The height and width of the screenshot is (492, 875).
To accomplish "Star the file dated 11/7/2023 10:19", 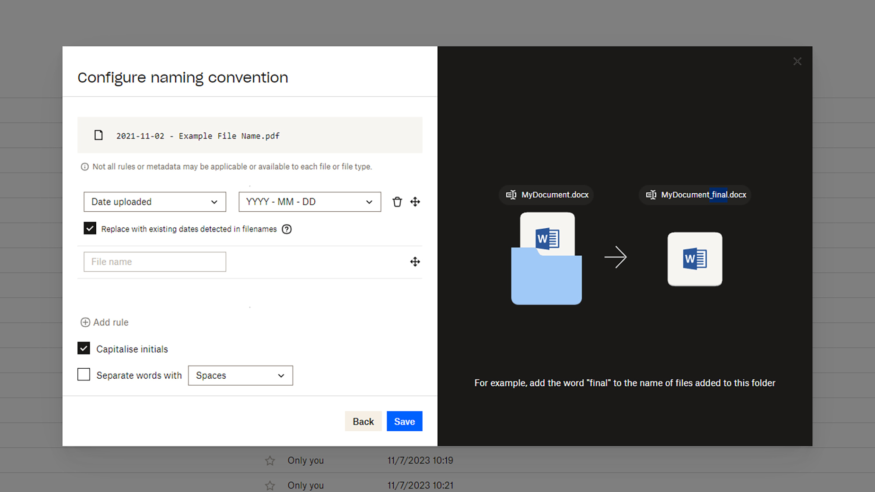I will (270, 461).
